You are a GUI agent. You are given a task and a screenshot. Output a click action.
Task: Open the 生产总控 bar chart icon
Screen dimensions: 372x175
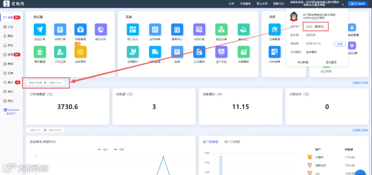pos(221,52)
